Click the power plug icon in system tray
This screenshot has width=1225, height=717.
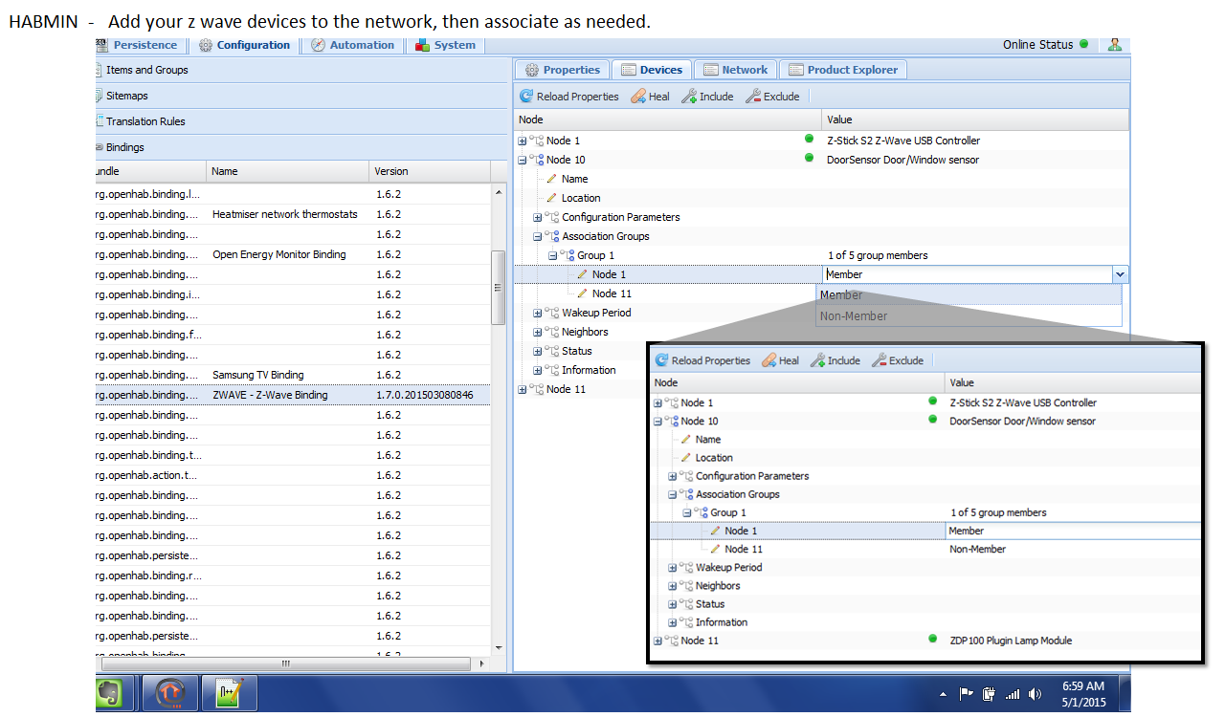(x=989, y=694)
